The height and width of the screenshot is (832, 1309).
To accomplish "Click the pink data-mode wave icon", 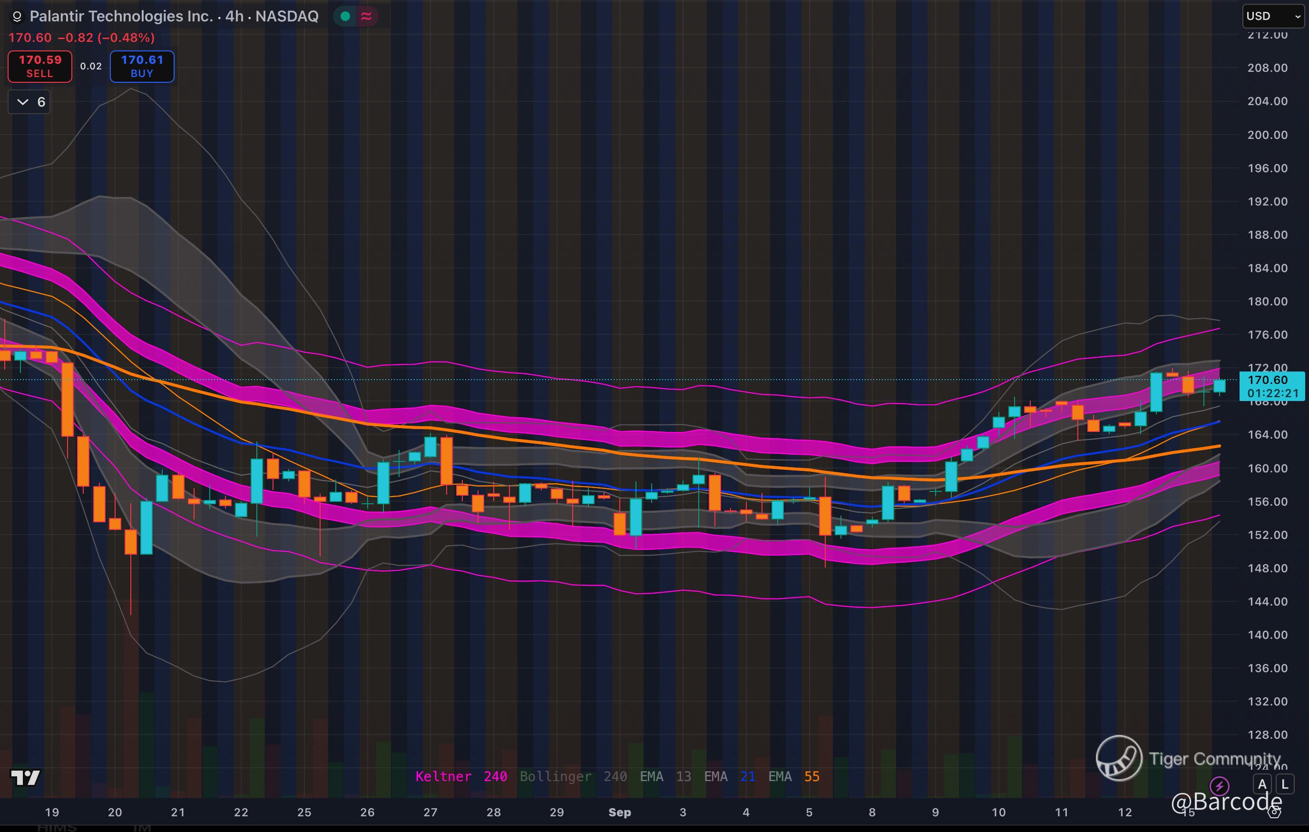I will [366, 16].
